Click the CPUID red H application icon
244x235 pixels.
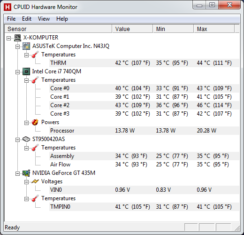click(x=8, y=7)
